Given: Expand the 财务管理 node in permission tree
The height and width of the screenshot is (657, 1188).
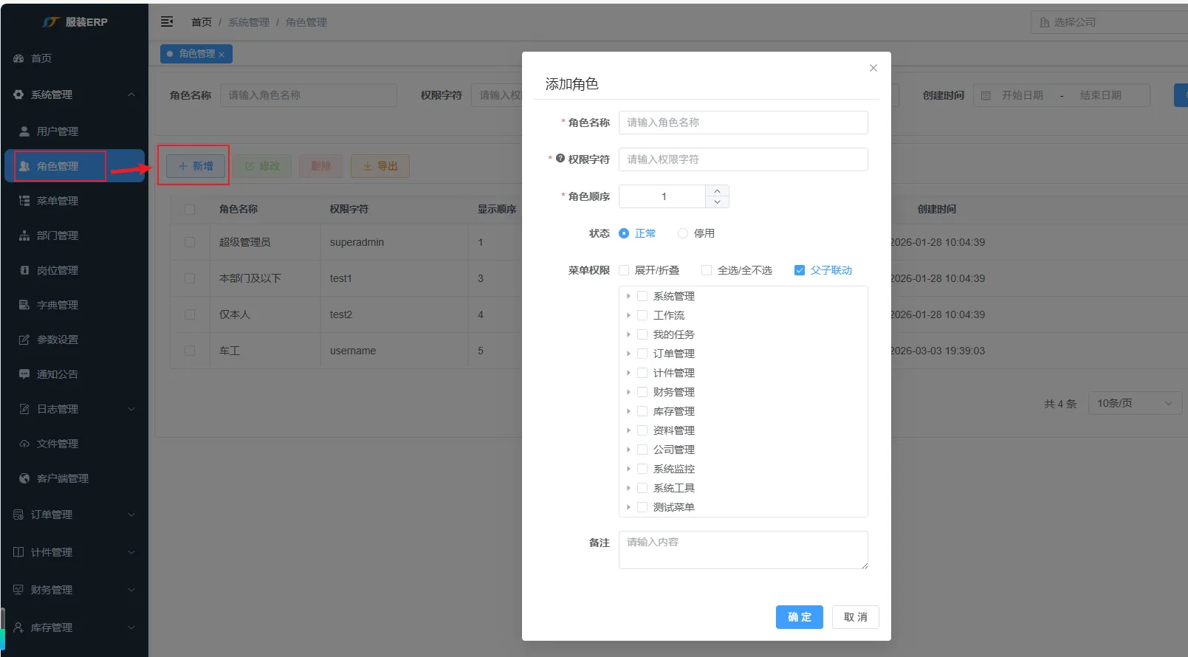Looking at the screenshot, I should point(628,392).
